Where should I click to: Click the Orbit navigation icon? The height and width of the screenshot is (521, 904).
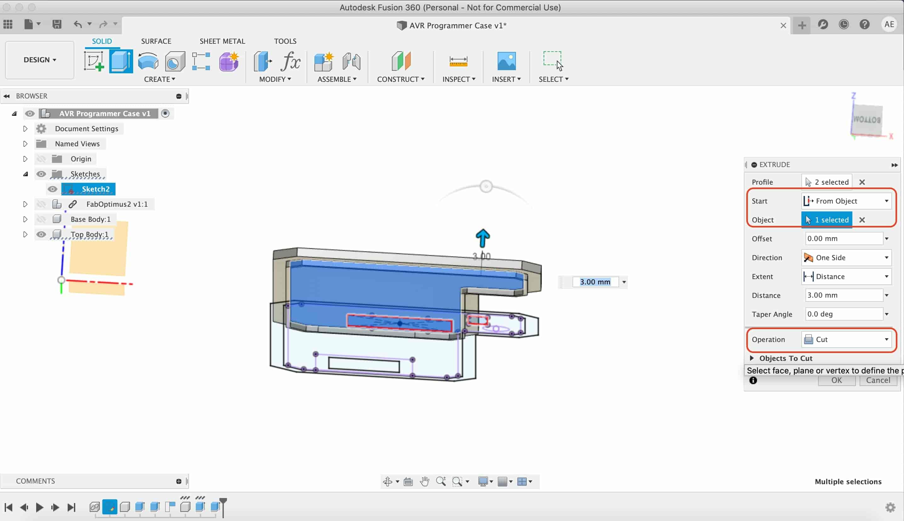(387, 482)
